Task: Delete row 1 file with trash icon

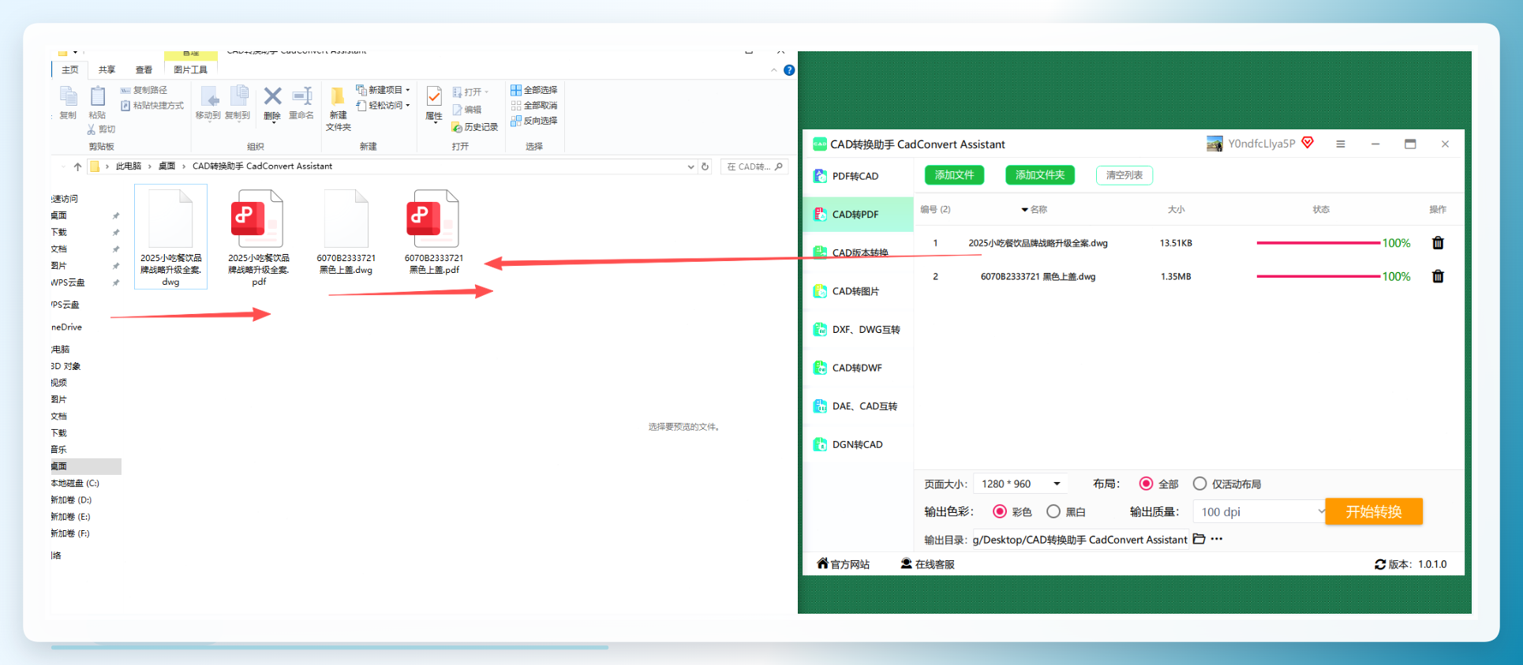Action: 1438,243
